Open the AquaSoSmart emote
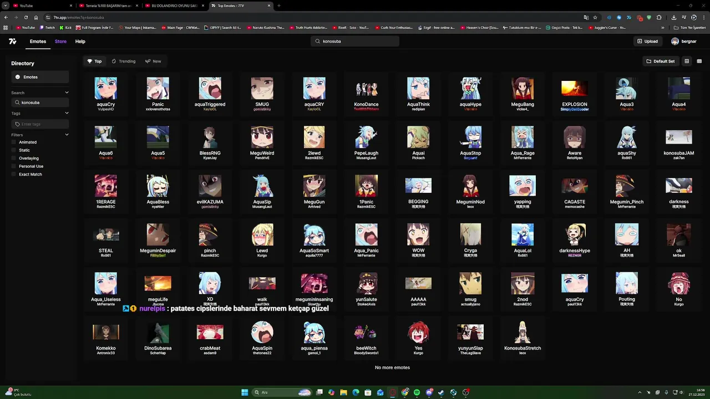Viewport: 710px width, 399px height. coord(314,239)
